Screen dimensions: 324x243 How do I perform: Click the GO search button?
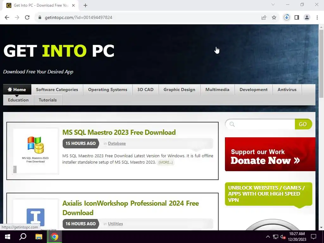coord(303,124)
